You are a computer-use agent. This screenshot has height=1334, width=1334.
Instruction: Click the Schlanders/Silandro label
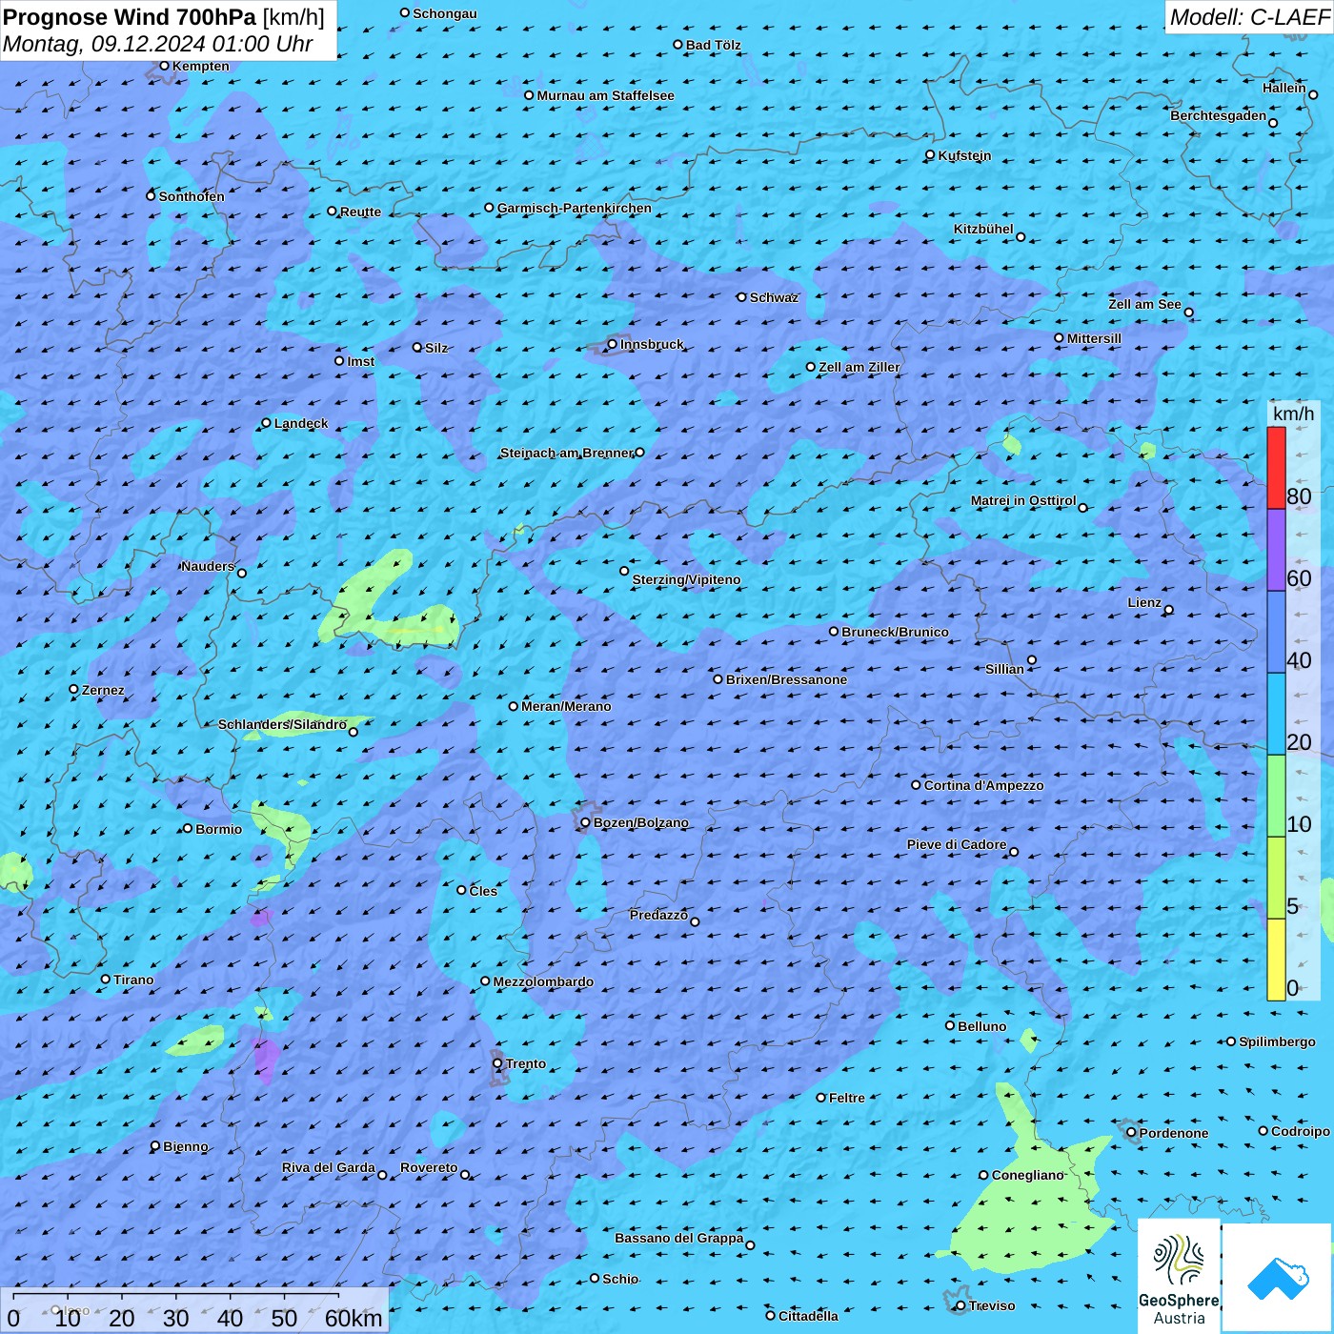pos(282,724)
